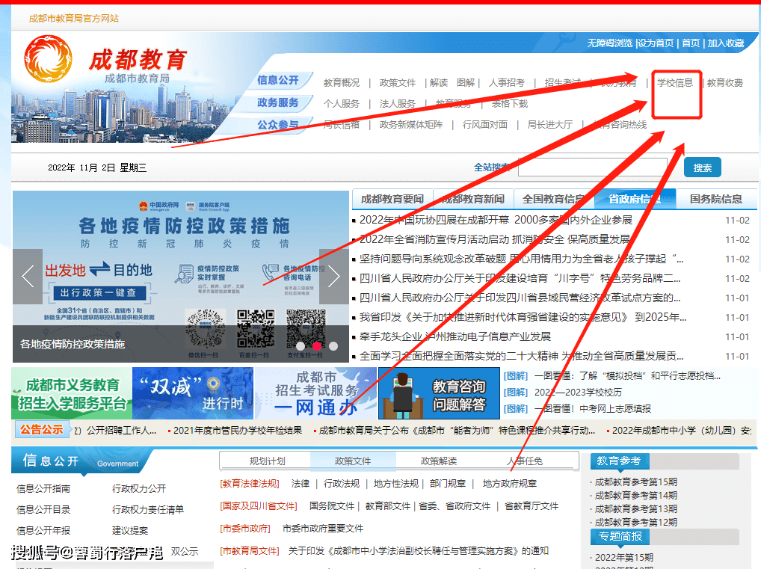This screenshot has width=761, height=569.
Task: Open 人事招考 navigation link
Action: [507, 83]
